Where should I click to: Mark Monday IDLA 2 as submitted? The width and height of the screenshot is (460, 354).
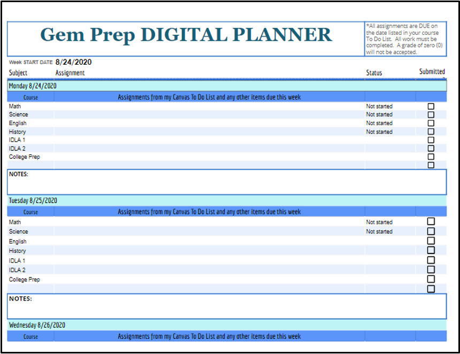point(431,148)
